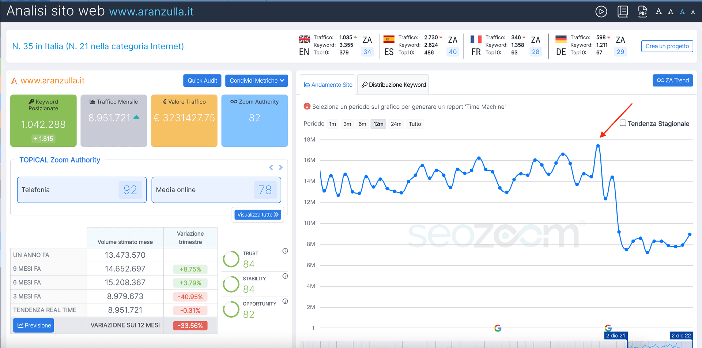Click the -33.56% yearly variation badge
Image resolution: width=702 pixels, height=348 pixels.
point(190,326)
